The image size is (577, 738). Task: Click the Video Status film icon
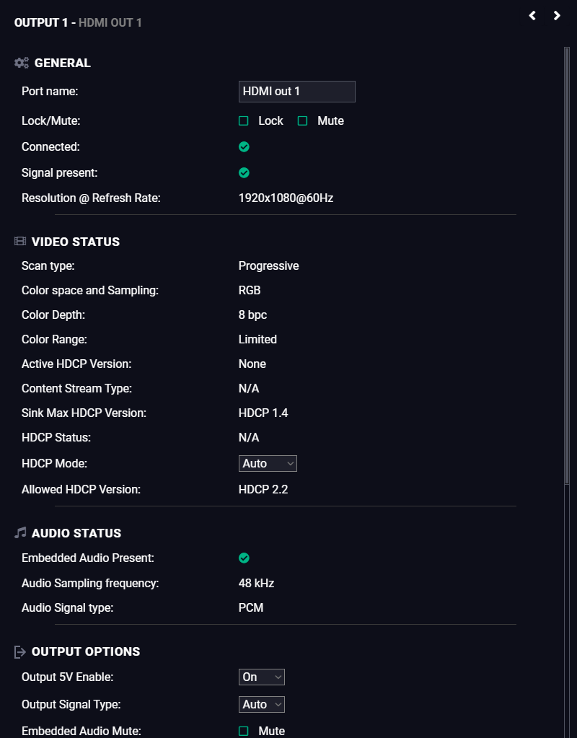[x=20, y=242]
